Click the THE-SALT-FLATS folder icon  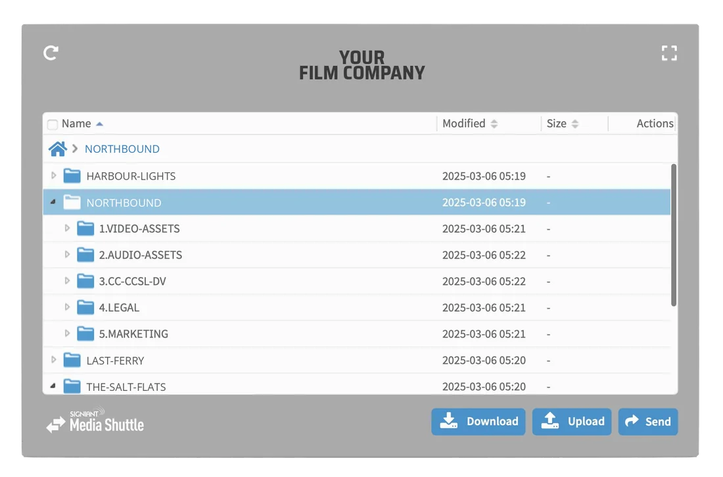pyautogui.click(x=72, y=386)
